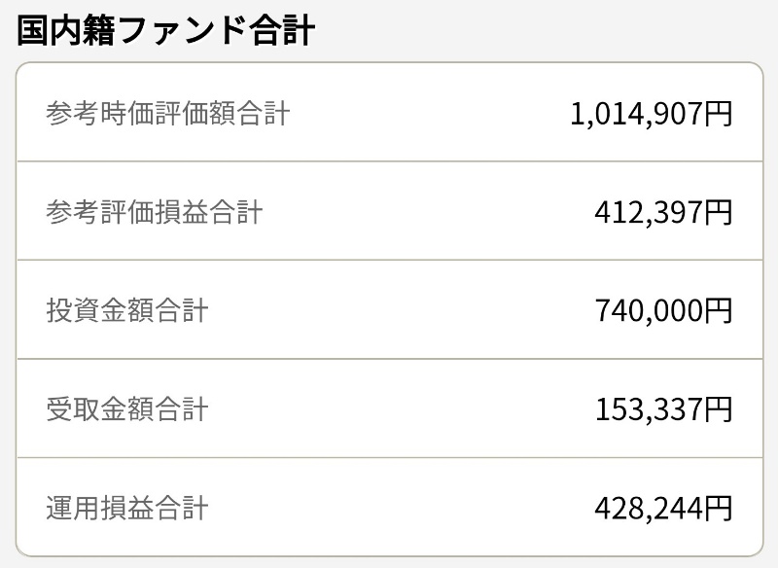Click the word ファンド in the heading

[x=183, y=31]
